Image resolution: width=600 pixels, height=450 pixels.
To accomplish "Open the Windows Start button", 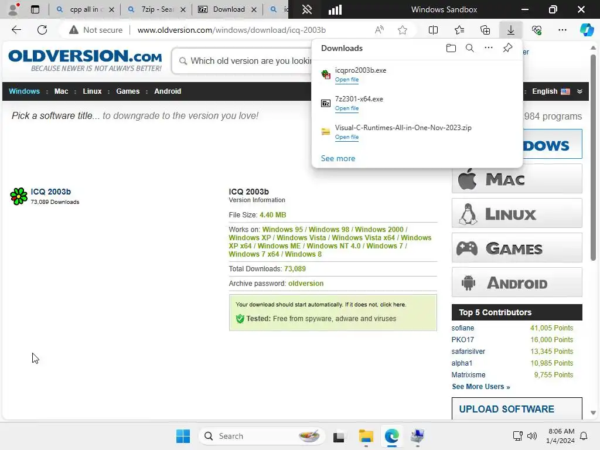I will pos(183,436).
